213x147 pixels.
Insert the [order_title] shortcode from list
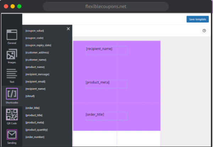(32, 108)
